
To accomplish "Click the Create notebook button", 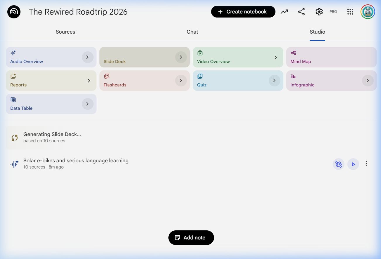I will tap(243, 12).
